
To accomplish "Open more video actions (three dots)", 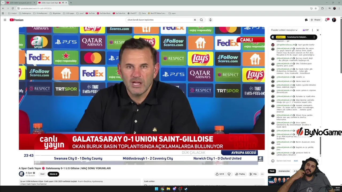I will pos(262,174).
